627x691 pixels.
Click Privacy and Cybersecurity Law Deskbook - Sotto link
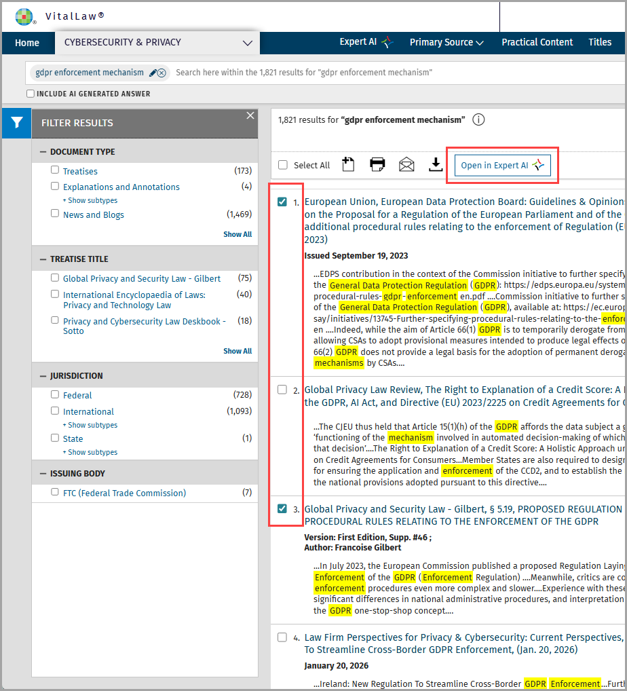pos(144,326)
